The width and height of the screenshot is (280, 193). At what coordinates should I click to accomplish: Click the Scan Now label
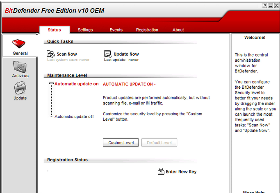67,54
